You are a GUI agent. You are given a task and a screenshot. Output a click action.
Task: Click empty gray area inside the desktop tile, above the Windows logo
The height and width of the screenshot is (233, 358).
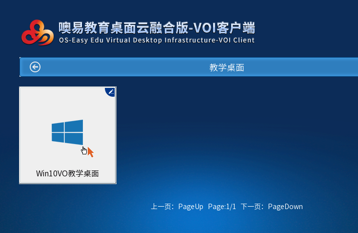(67, 103)
